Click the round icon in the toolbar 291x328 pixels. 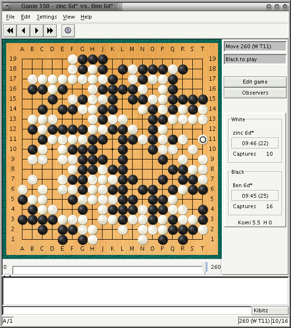(68, 31)
